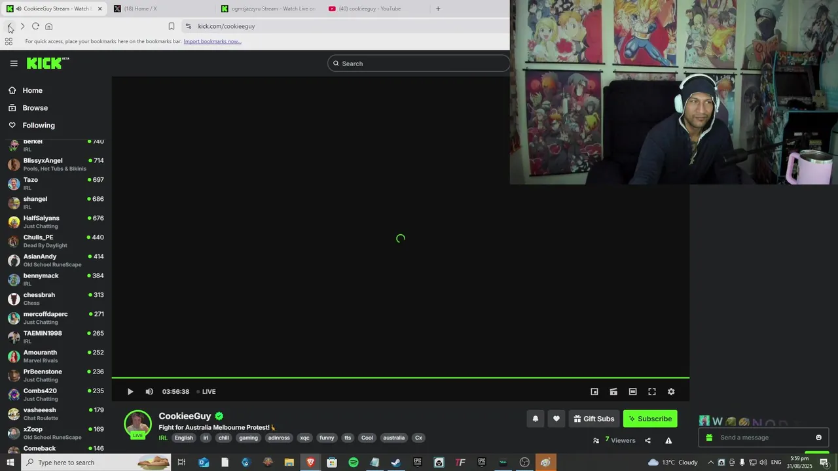
Task: Open the clip creation icon
Action: [613, 392]
